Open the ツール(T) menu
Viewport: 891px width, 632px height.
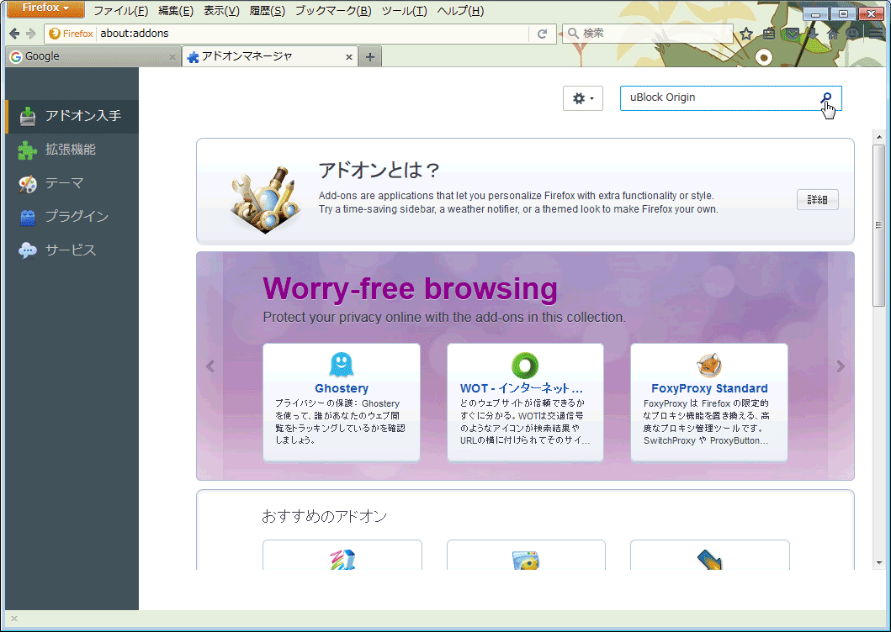tap(404, 11)
